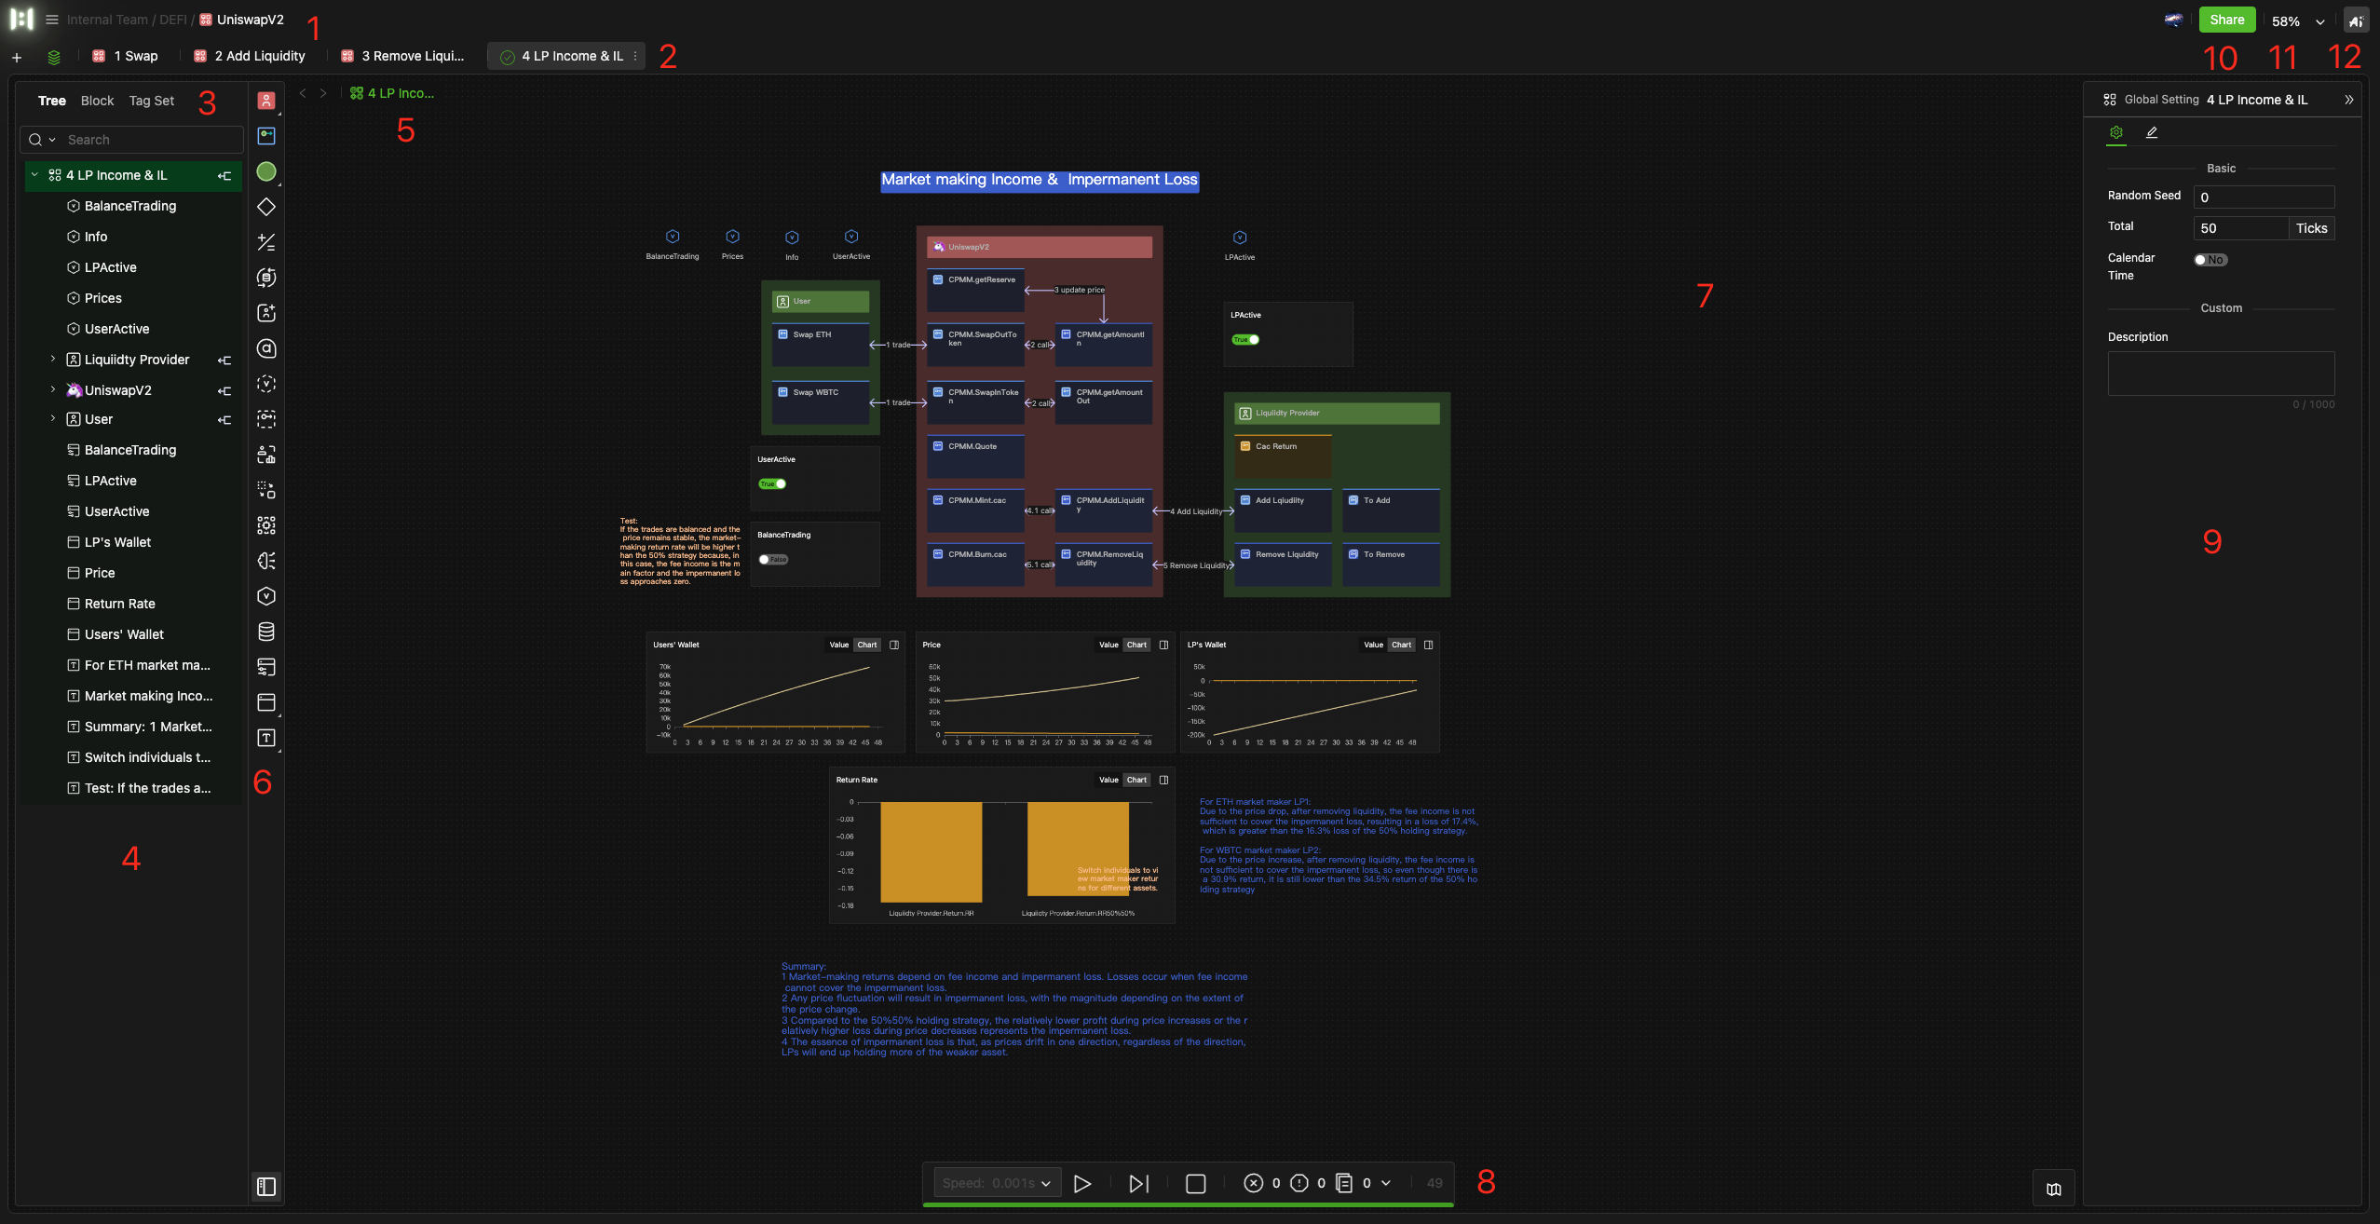
Task: Open the book guide icon bottom right
Action: tap(2053, 1189)
